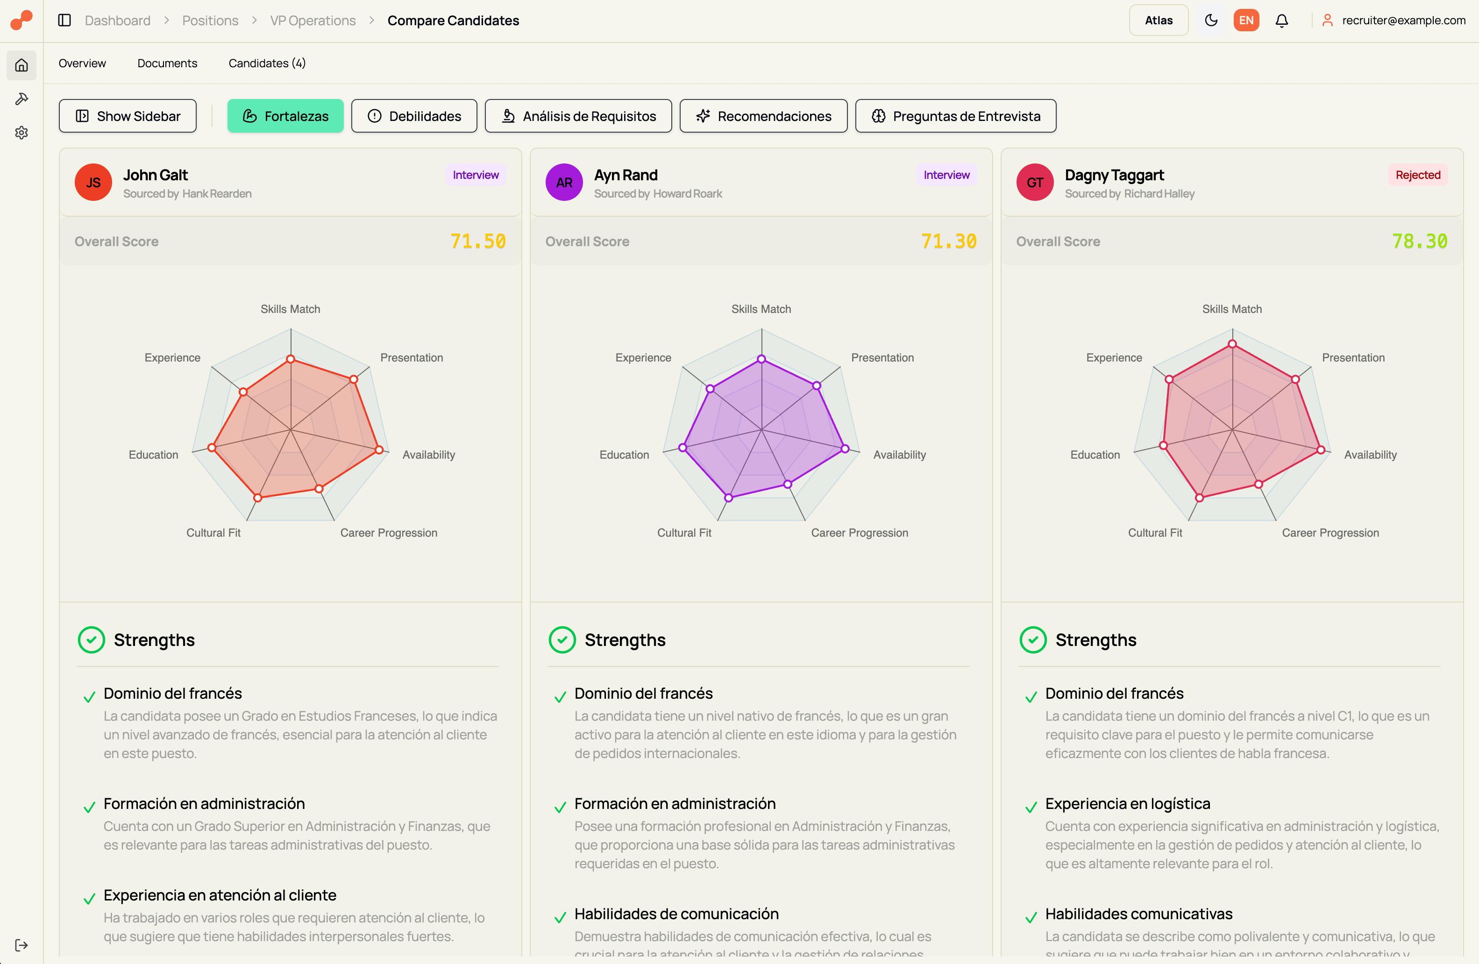The width and height of the screenshot is (1479, 964).
Task: Open Preguntas de Entrevista section
Action: pos(955,115)
